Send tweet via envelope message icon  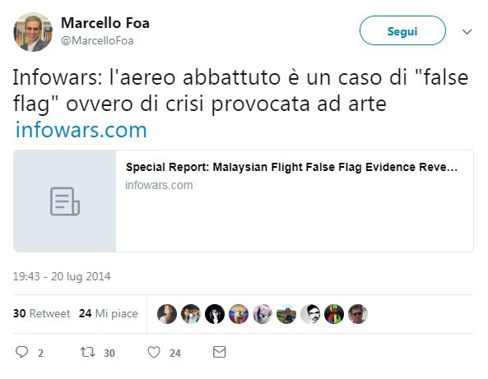[220, 352]
